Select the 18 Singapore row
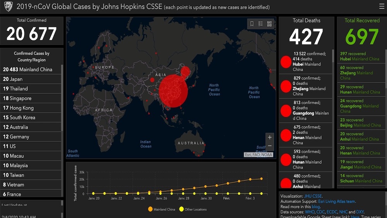 tap(31, 98)
